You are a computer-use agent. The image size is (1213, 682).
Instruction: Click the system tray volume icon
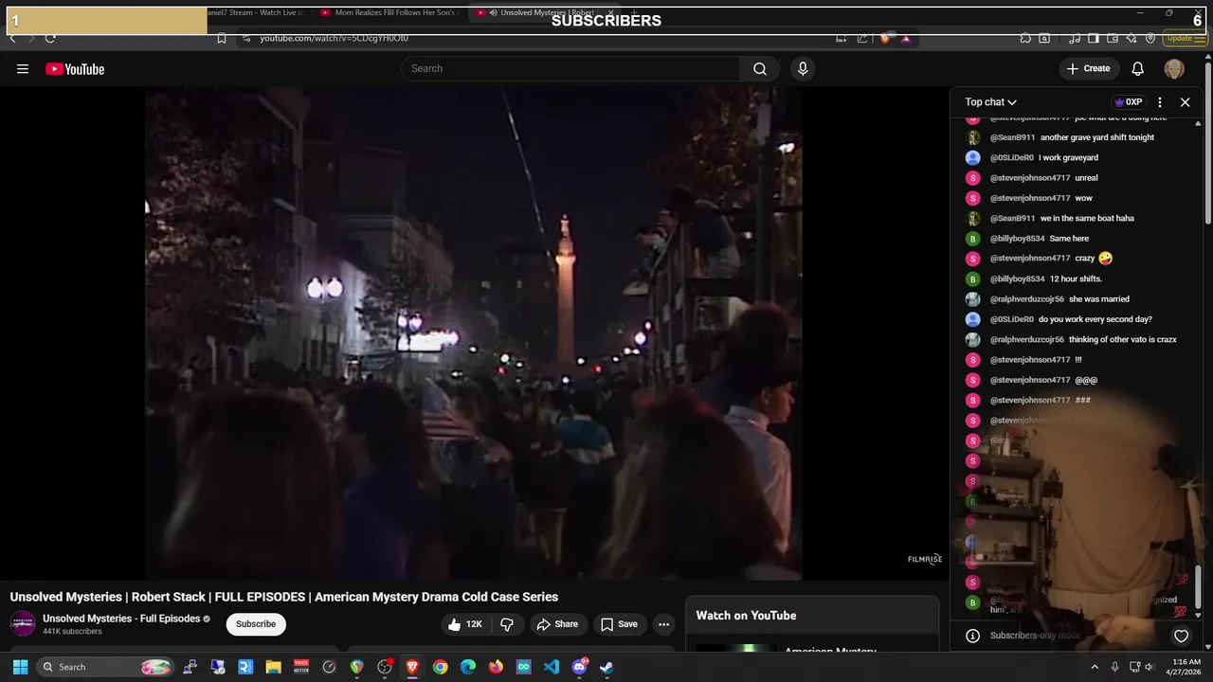(x=1150, y=667)
